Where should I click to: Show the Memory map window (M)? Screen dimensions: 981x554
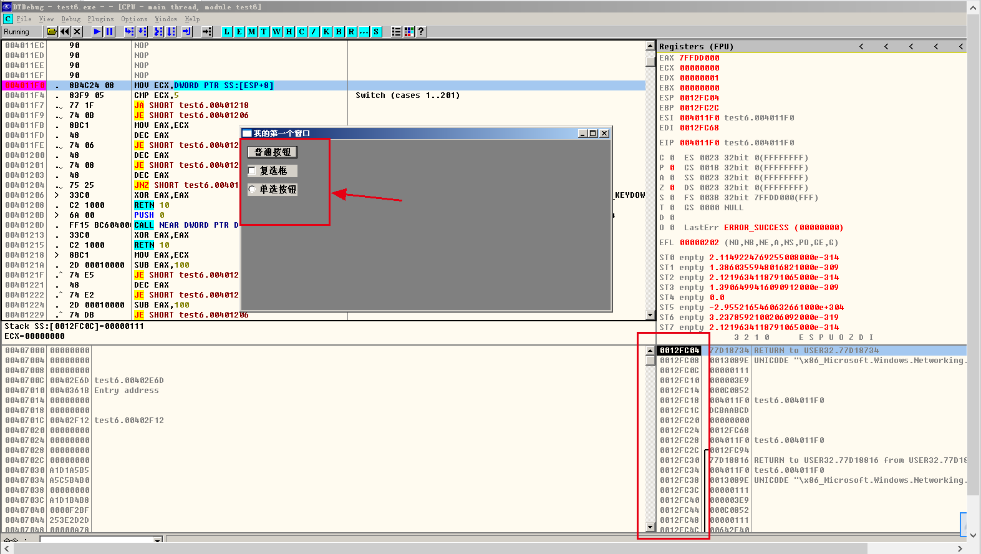pos(252,32)
